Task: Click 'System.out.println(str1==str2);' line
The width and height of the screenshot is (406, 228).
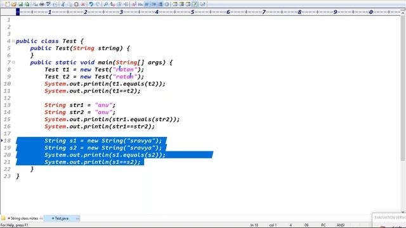Action: (x=100, y=127)
